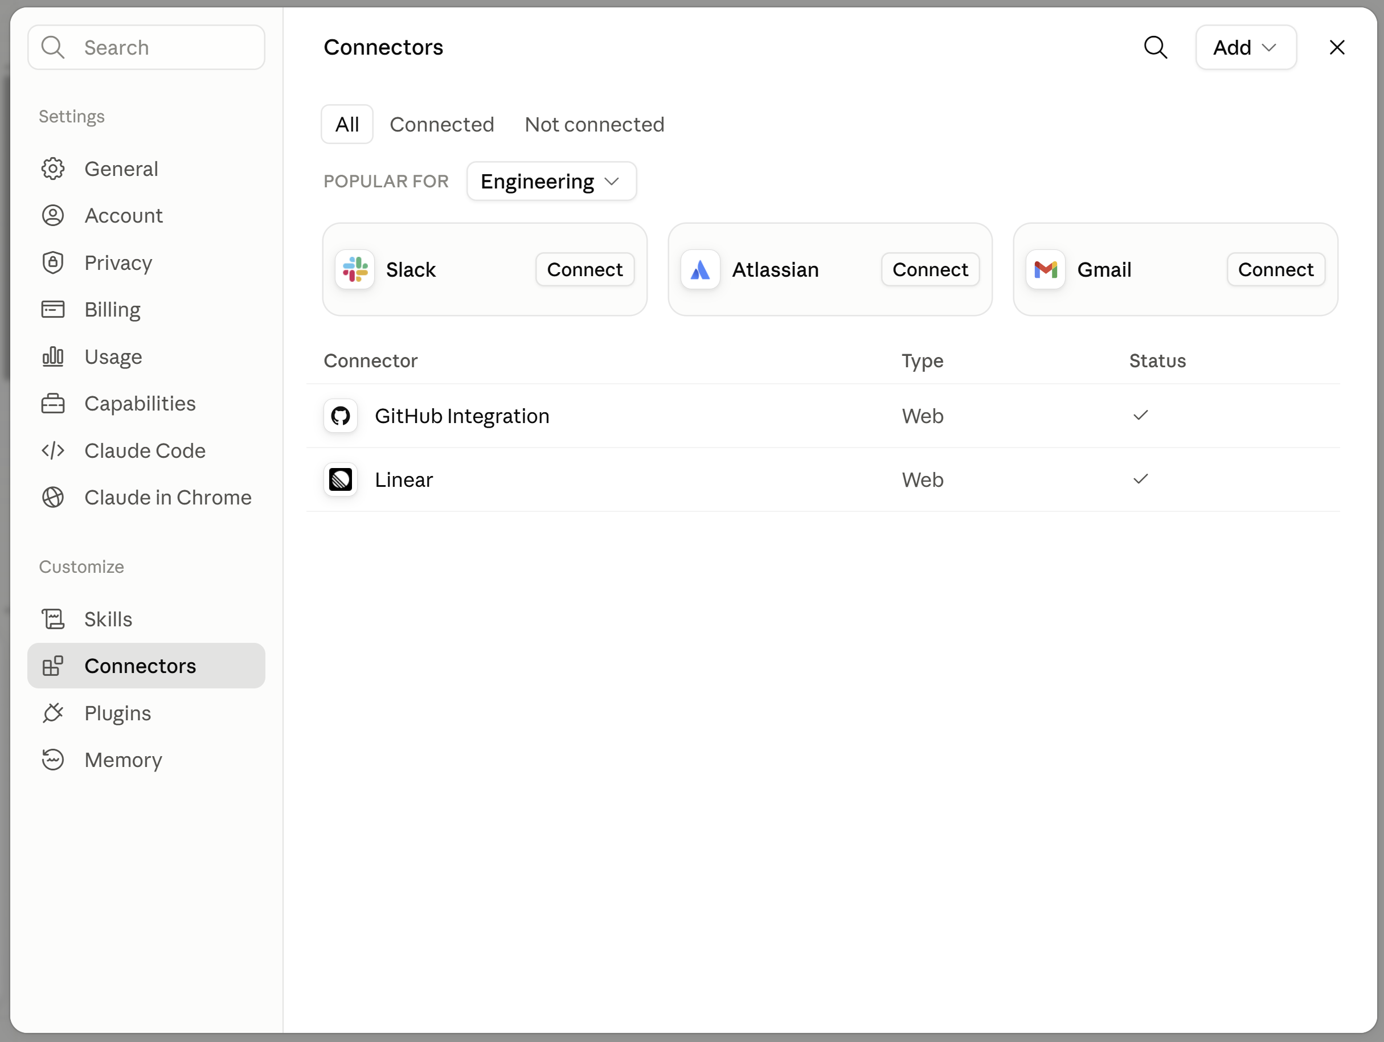Viewport: 1384px width, 1042px height.
Task: Click the Atlassian card name
Action: [775, 269]
